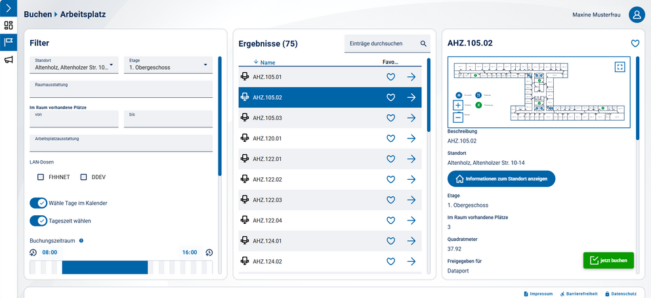Click 'Informationen zum Standort anzeigen' button
The width and height of the screenshot is (651, 298).
coord(501,179)
